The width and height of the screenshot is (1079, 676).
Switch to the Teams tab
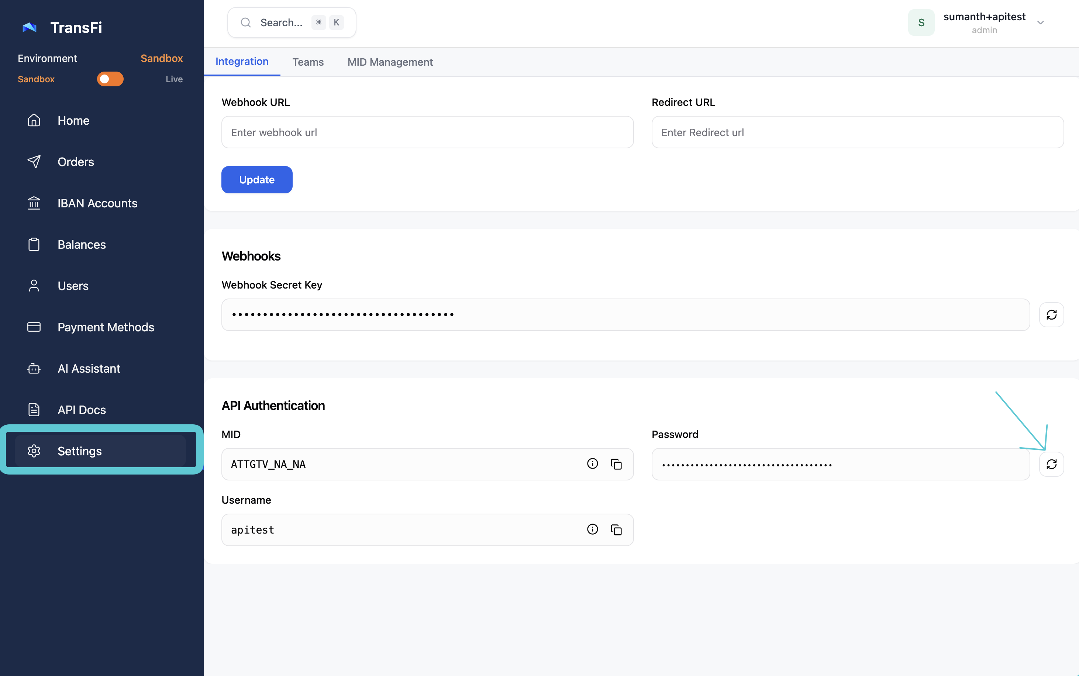(307, 62)
